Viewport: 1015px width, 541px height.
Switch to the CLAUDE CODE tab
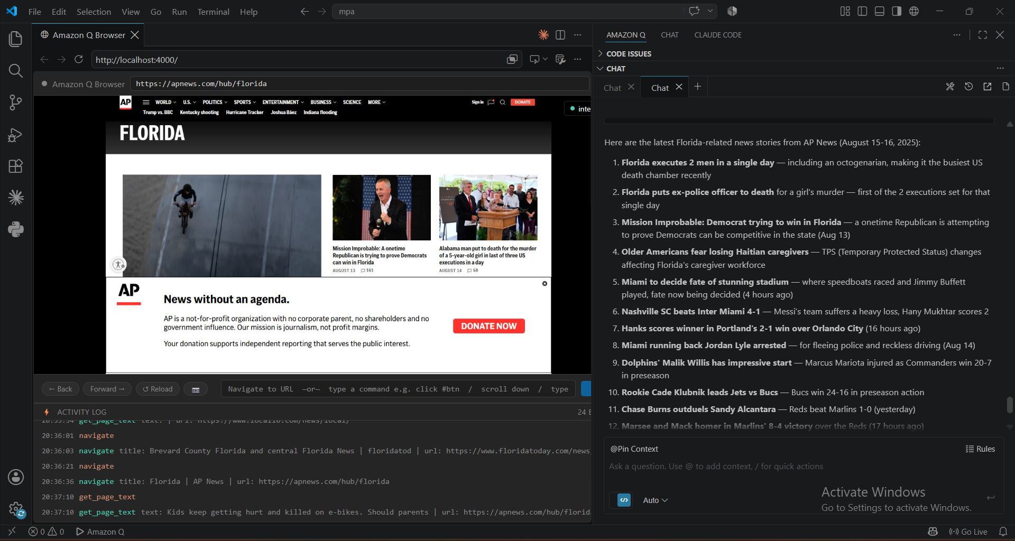(x=717, y=35)
